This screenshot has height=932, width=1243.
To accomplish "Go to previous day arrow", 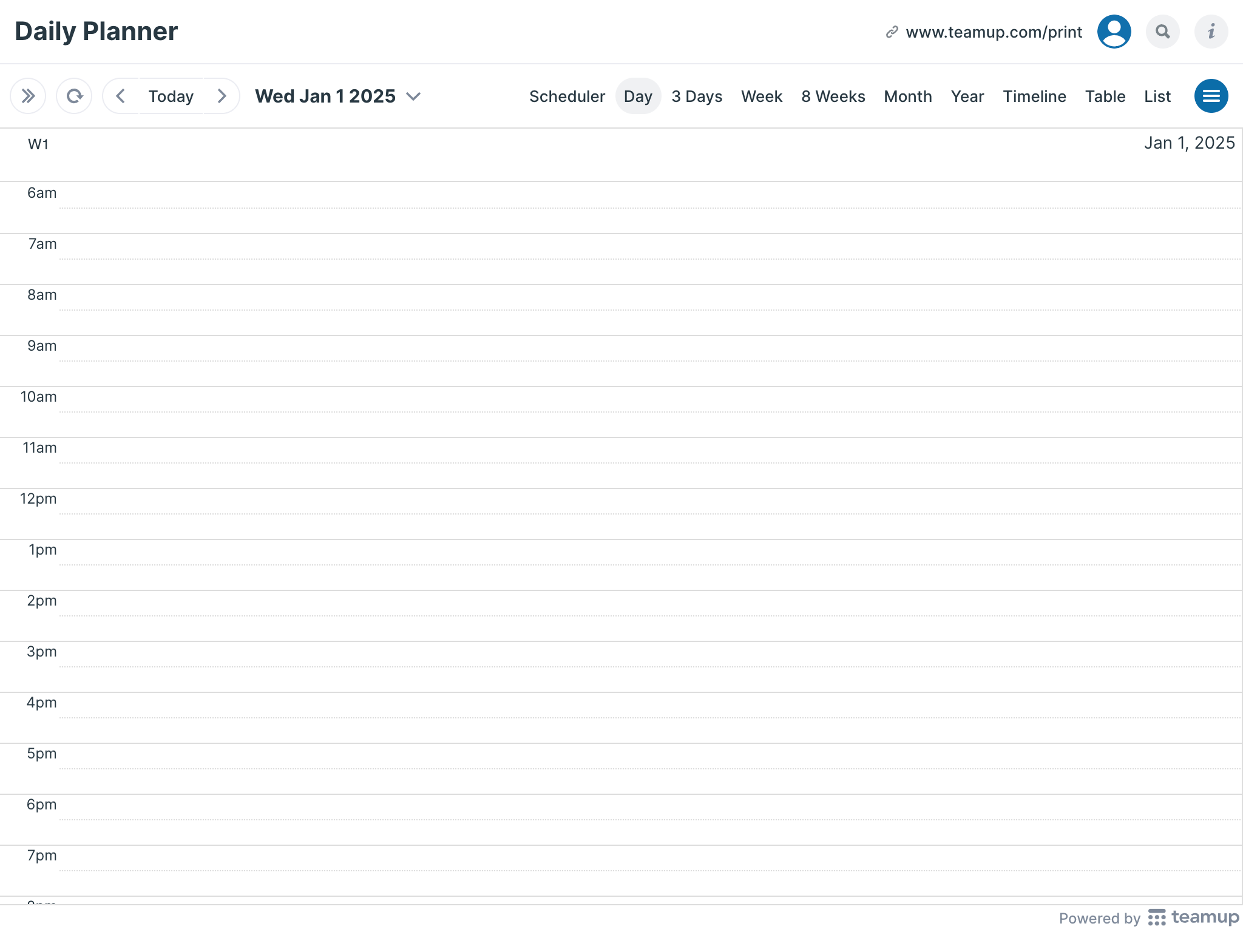I will point(121,96).
